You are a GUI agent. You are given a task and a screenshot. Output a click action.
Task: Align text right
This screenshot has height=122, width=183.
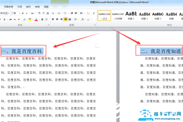pyautogui.click(x=61, y=19)
